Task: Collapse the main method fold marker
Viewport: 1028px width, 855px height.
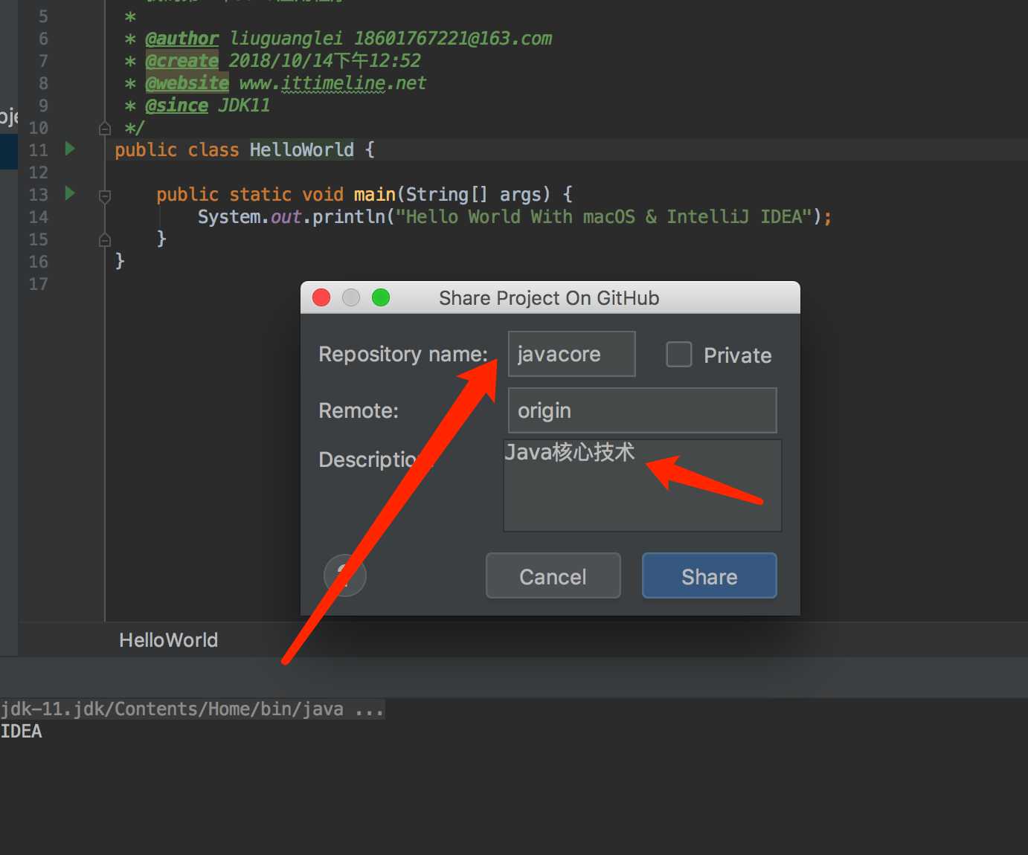Action: [x=105, y=196]
